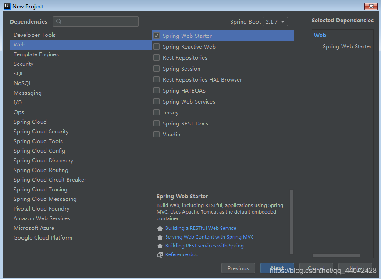Open the Google Cloud Platform category
Screen dimensions: 381x279
coord(81,238)
